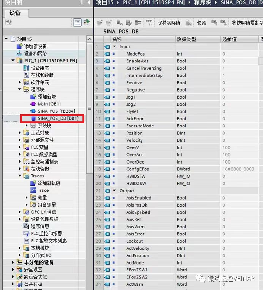263x290 pixels.
Task: Click the SINA_POS [FB284] block icon
Action: 33,111
